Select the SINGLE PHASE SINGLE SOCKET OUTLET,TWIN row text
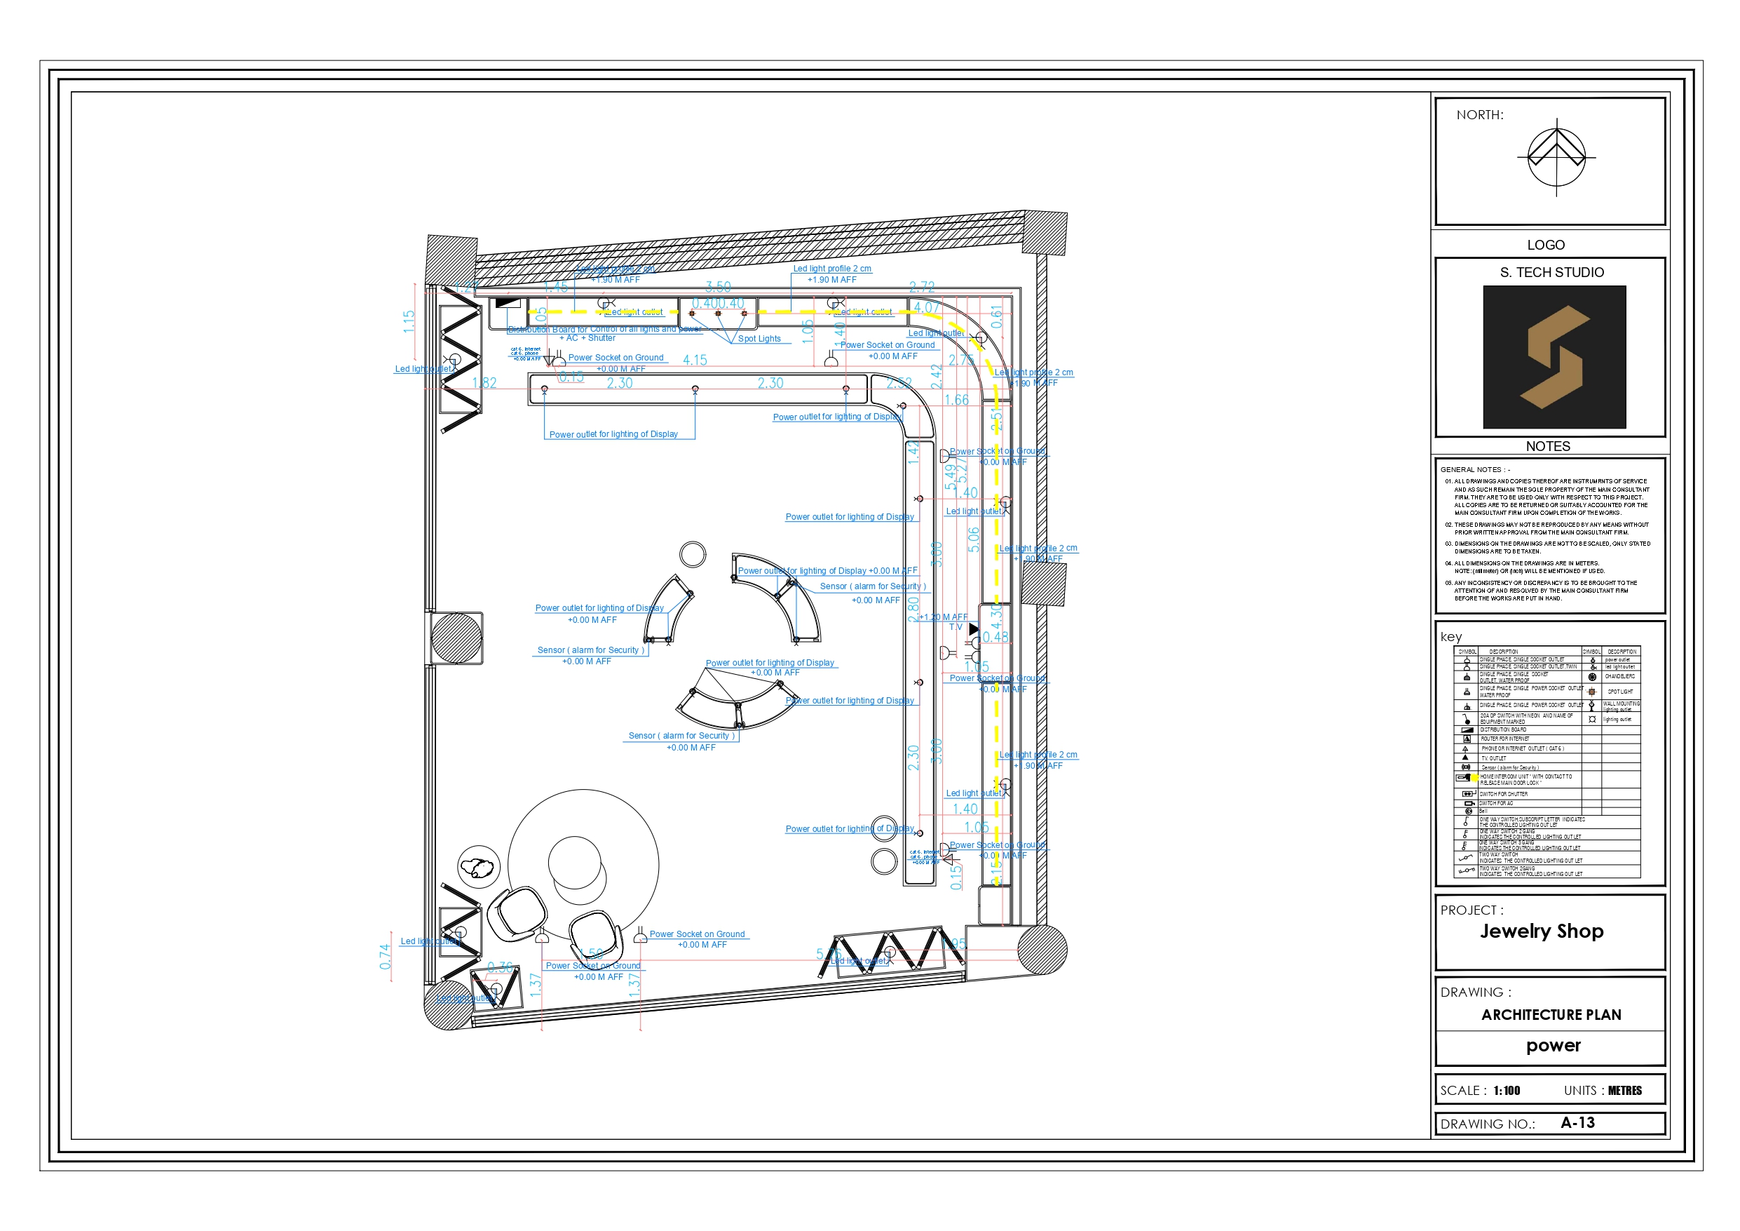 1528,668
